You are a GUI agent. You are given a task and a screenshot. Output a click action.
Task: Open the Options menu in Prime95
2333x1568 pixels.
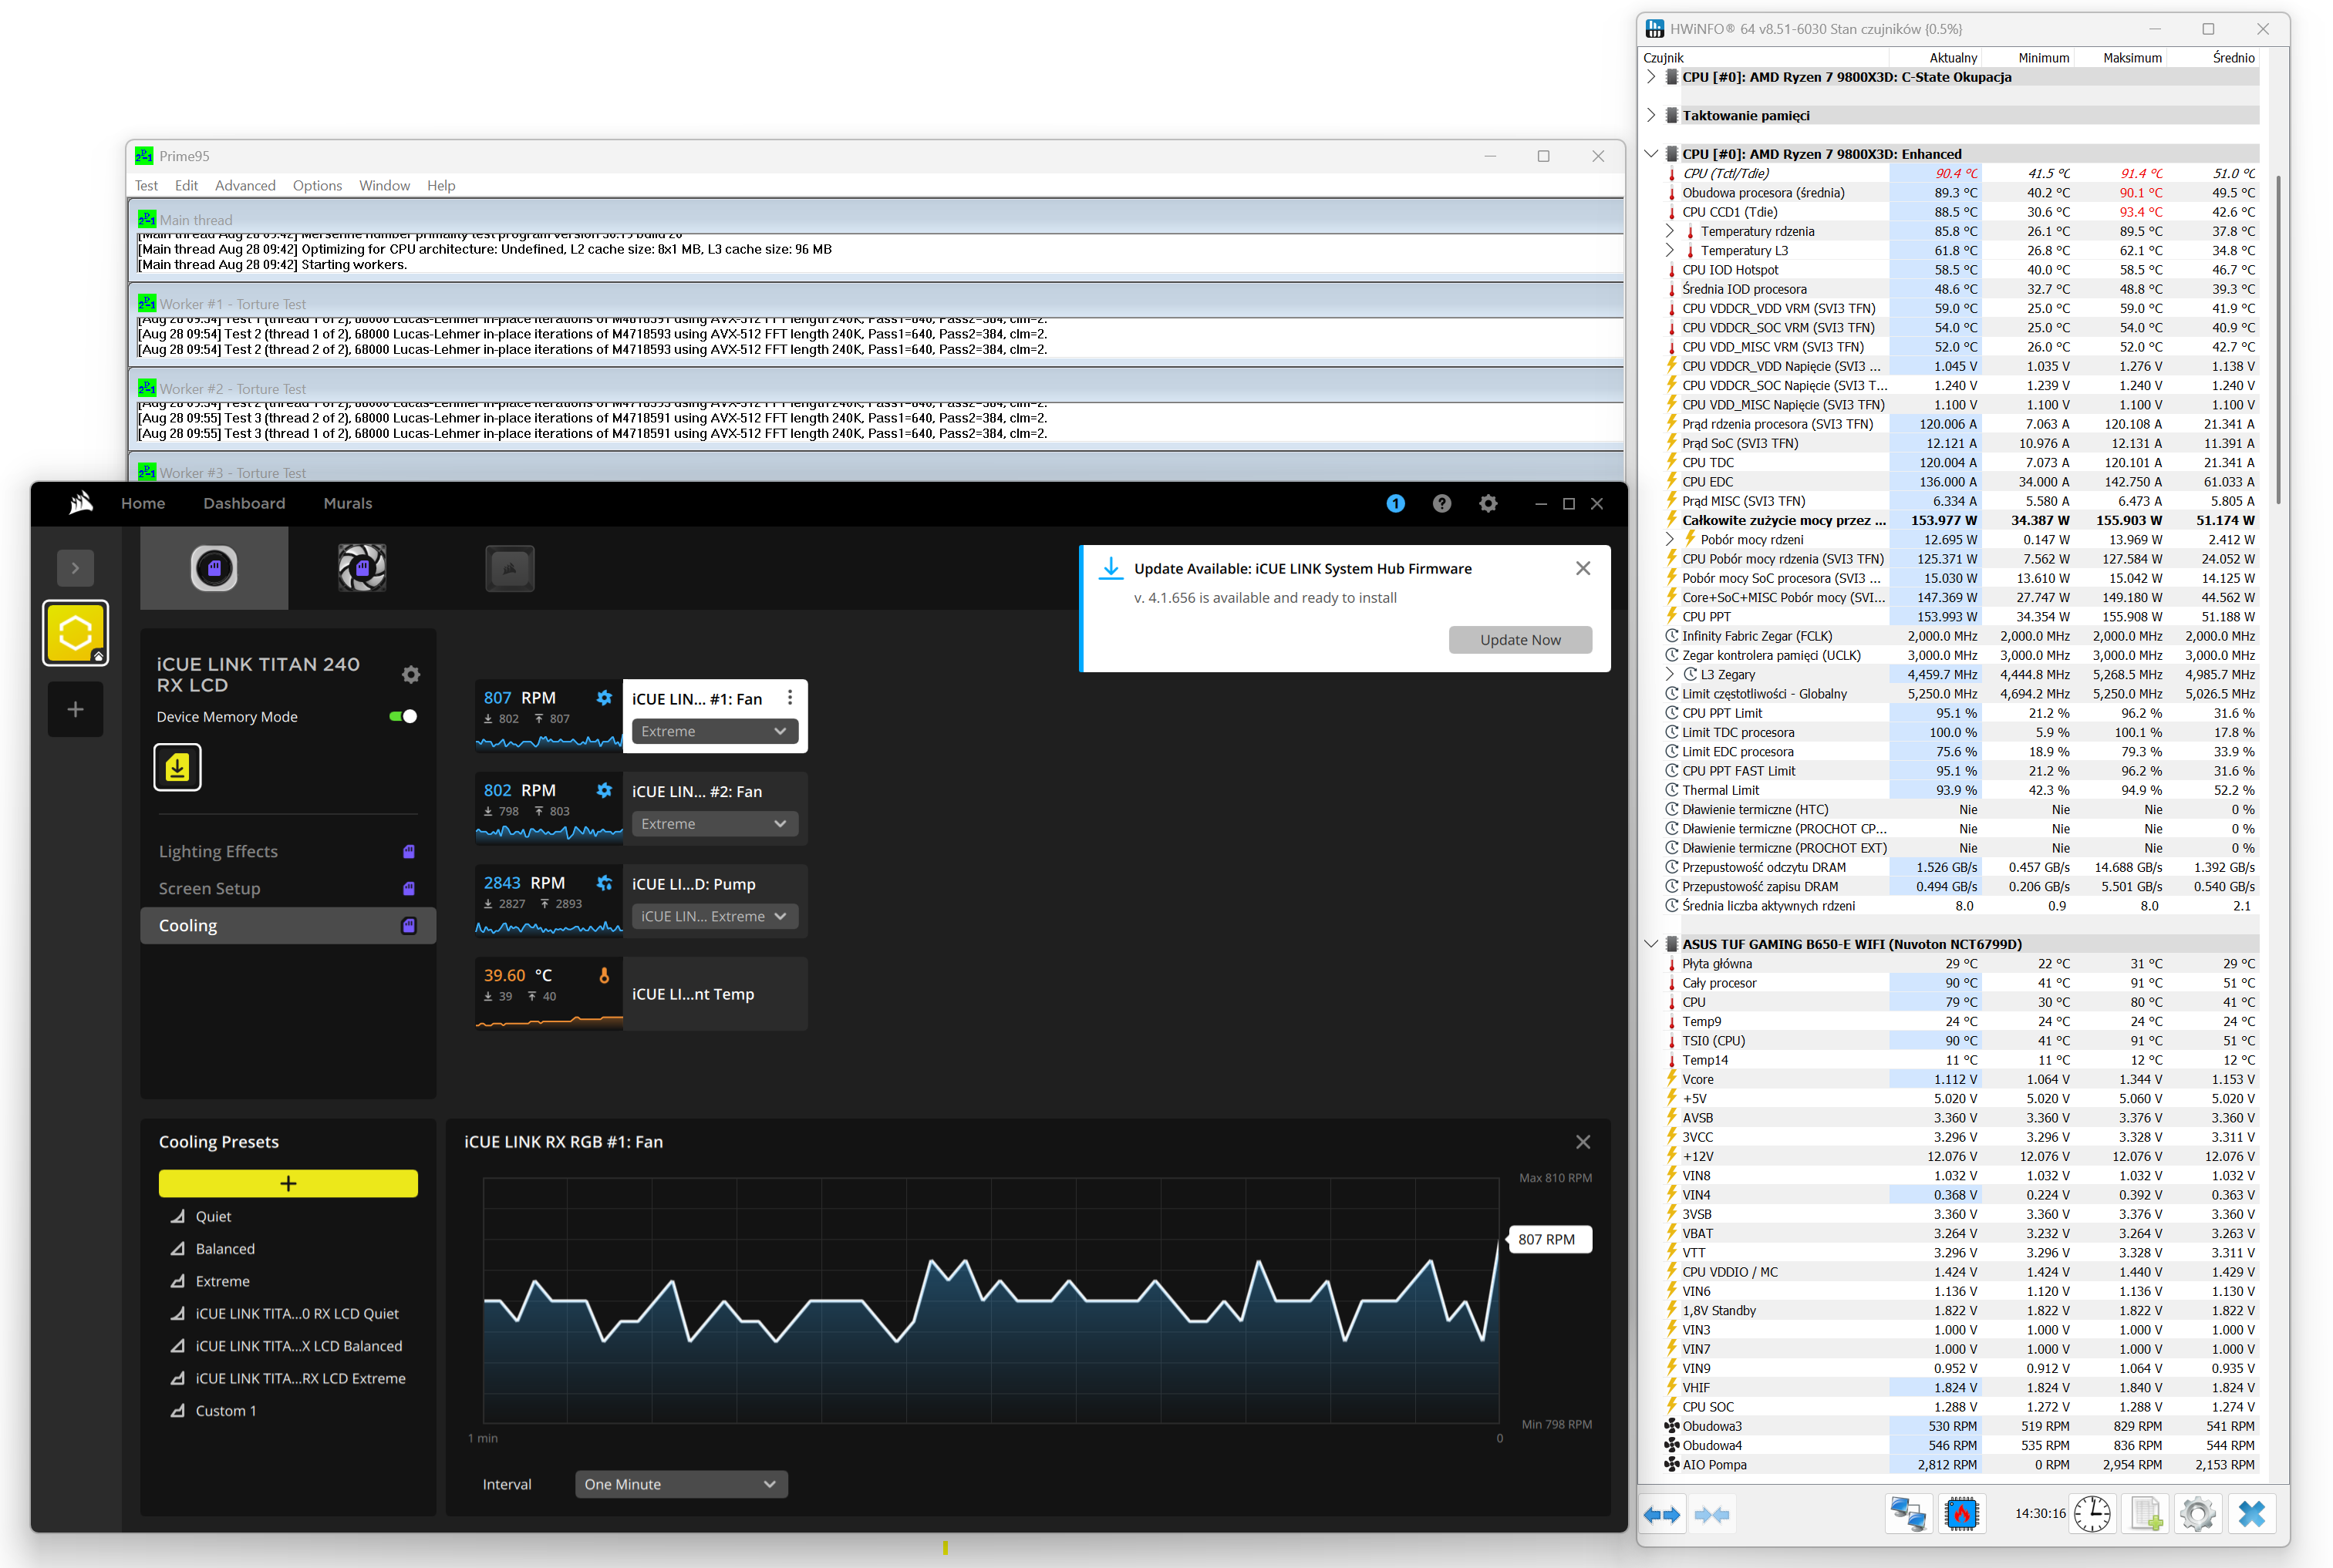317,185
